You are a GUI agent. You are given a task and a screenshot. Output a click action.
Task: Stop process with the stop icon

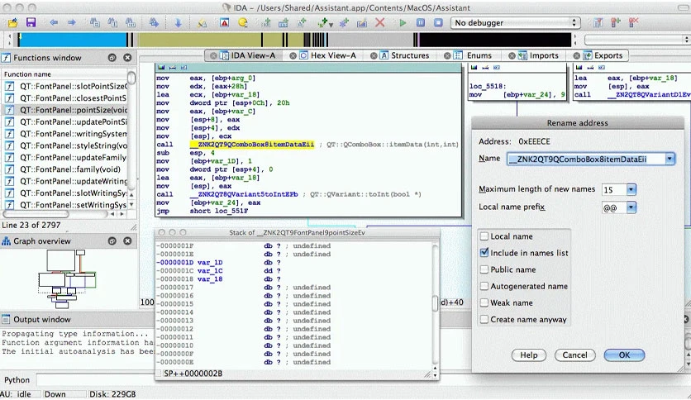[438, 22]
